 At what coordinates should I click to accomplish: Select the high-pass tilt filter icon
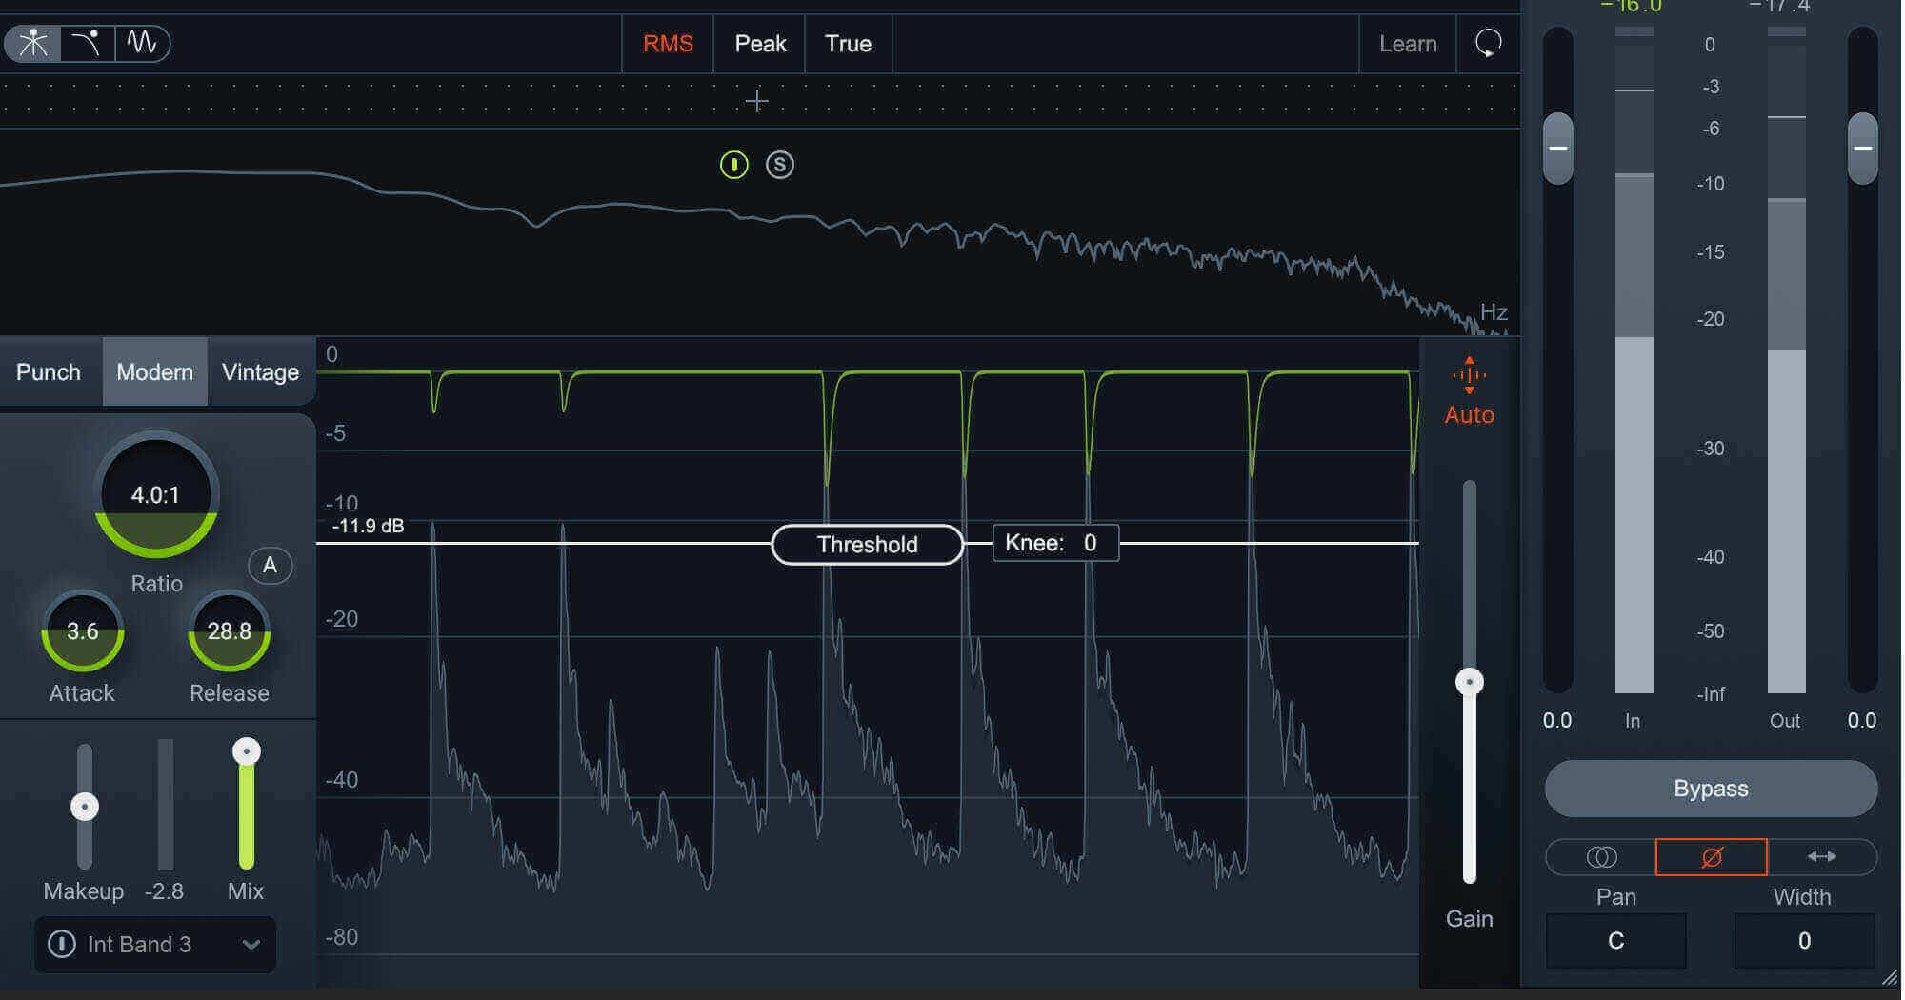point(88,43)
